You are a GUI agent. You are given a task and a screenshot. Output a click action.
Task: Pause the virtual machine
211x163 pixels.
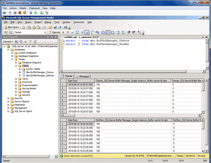point(31,13)
